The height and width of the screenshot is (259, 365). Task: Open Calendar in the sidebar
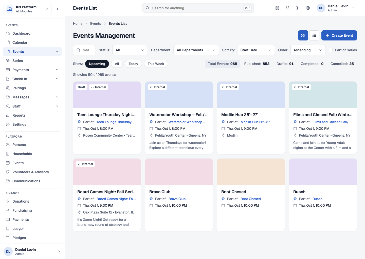tap(32, 42)
